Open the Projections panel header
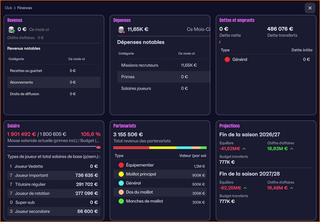The height and width of the screenshot is (222, 320). tap(230, 126)
